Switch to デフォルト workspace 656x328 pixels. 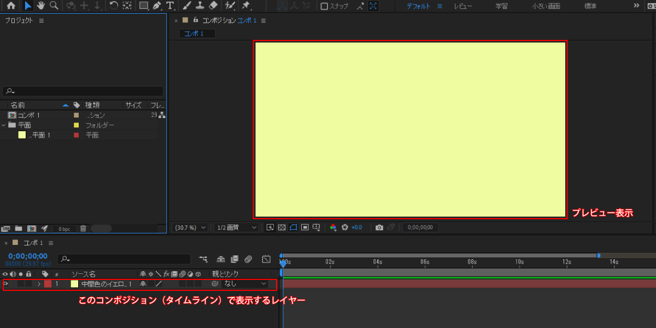point(418,6)
